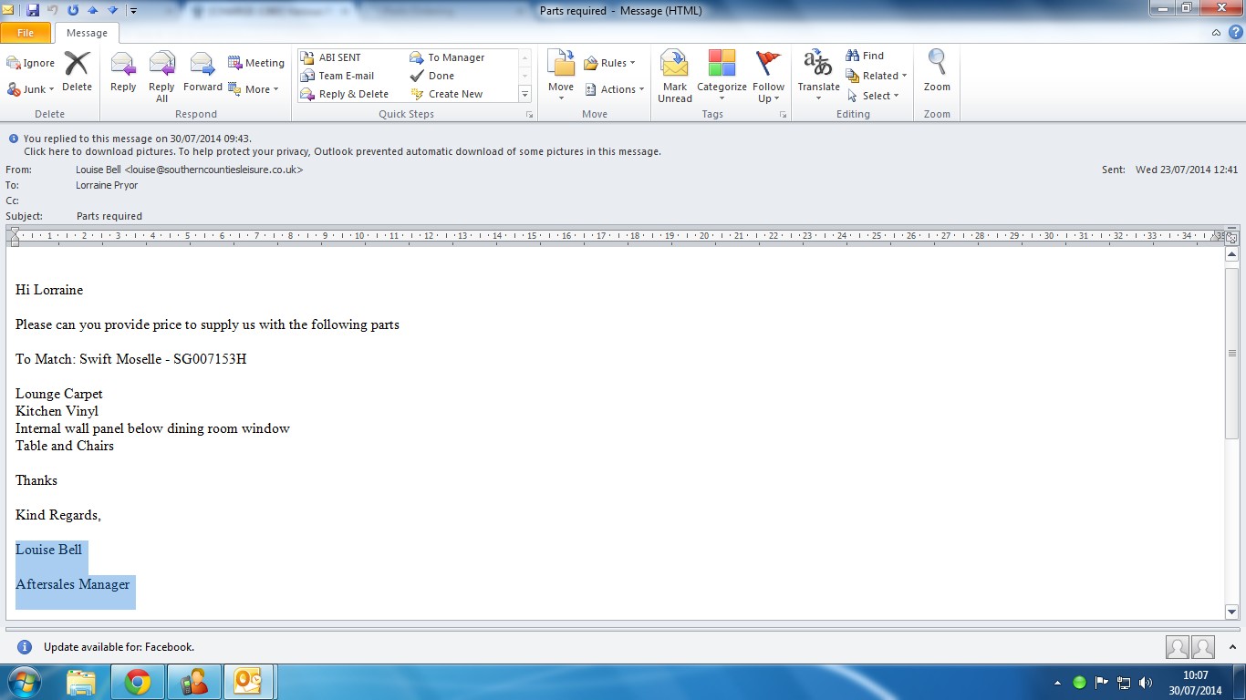Viewport: 1246px width, 700px height.
Task: Click the line 'Lounge Carpet'
Action: point(59,394)
